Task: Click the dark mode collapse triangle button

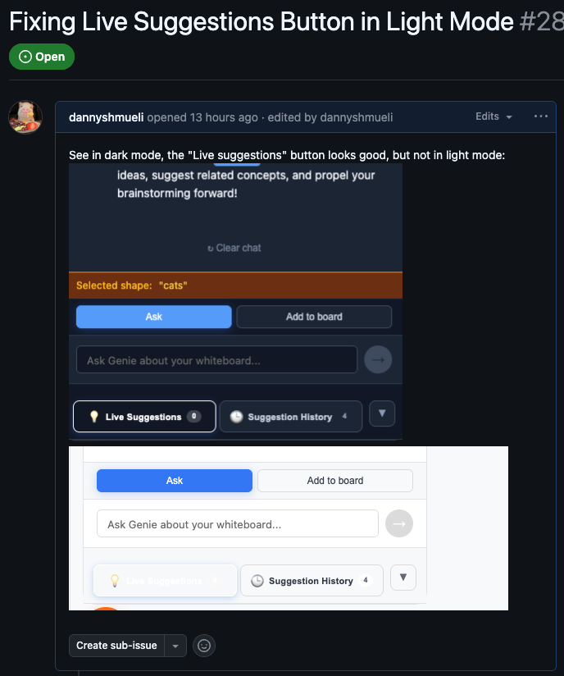Action: pyautogui.click(x=382, y=413)
